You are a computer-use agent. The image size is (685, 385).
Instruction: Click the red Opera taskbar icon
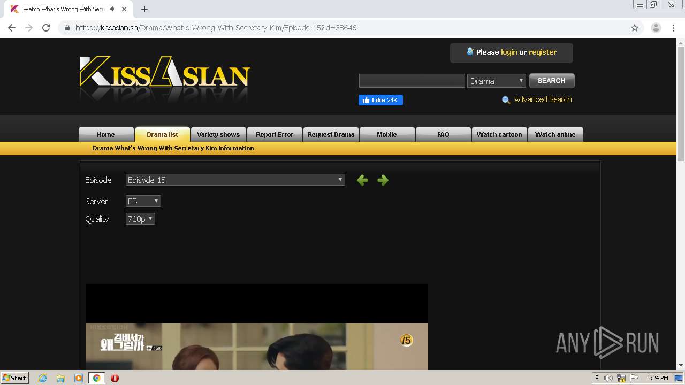tap(115, 378)
